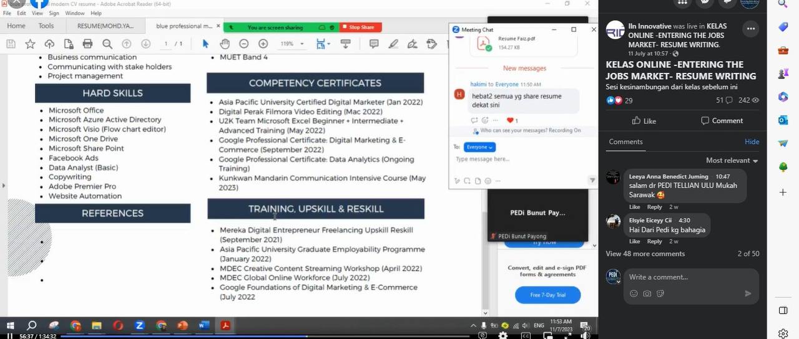Click the plus icon in browser sidebar
Viewport: 799px width, 339px height.
pyautogui.click(x=783, y=192)
